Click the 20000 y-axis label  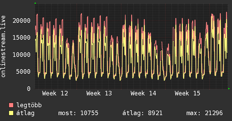tap(22, 21)
